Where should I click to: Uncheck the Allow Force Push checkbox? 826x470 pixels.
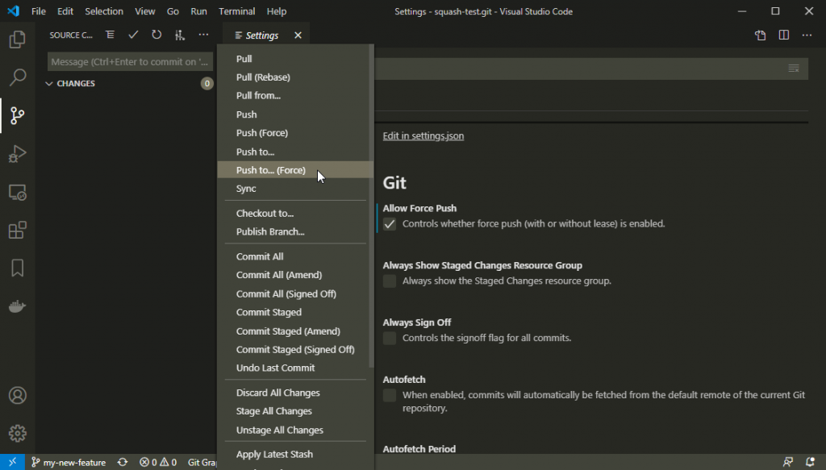390,224
